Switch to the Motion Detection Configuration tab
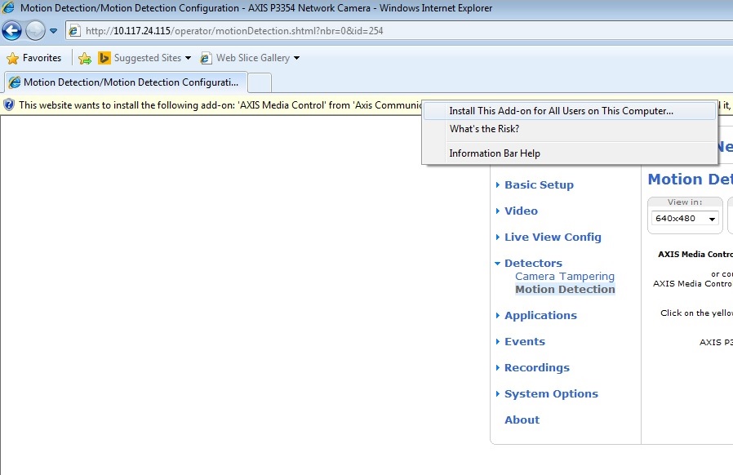The width and height of the screenshot is (733, 475). pos(122,82)
